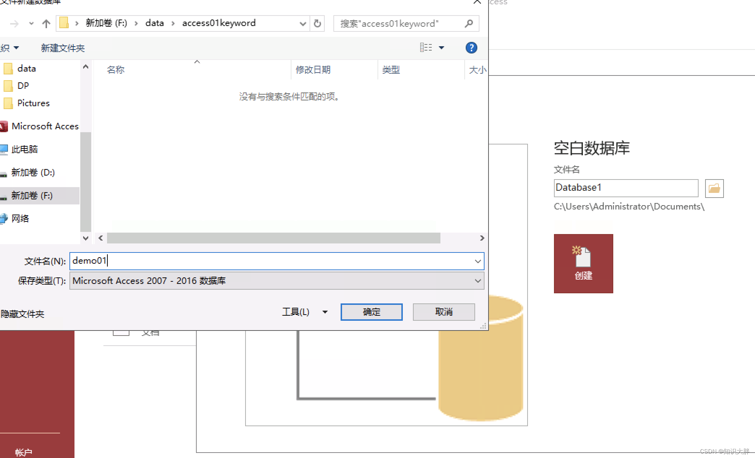Select 新加卷 (F:) drive in tree
The image size is (755, 458).
tap(40, 195)
